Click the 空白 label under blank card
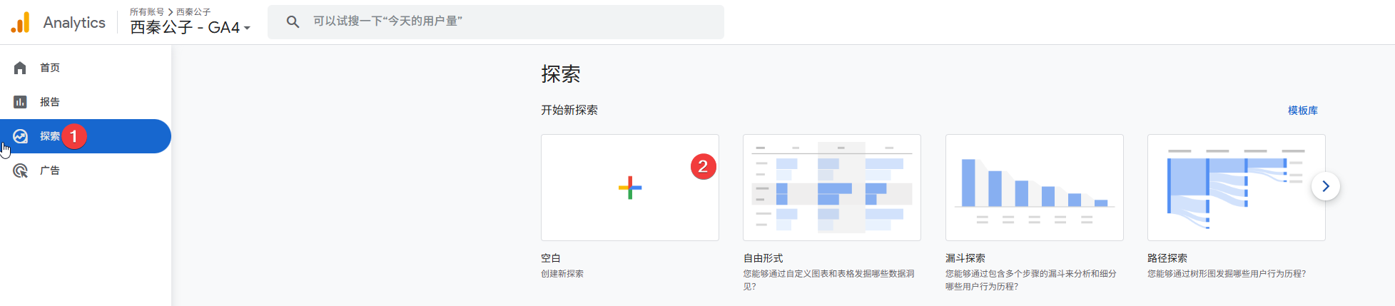 pos(551,258)
